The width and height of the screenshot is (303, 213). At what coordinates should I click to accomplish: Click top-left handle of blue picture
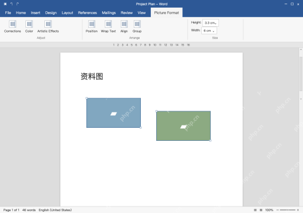pyautogui.click(x=86, y=98)
